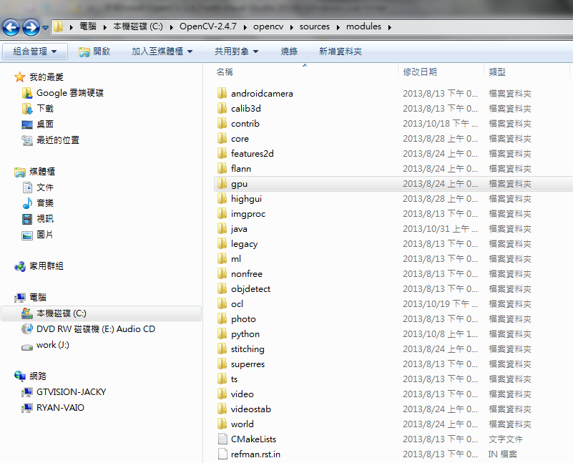Click the stitching folder name
Screen dimensions: 573x463
coord(248,349)
